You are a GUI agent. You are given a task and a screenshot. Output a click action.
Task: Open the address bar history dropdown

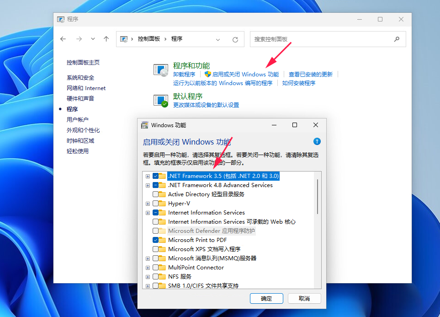tap(218, 40)
